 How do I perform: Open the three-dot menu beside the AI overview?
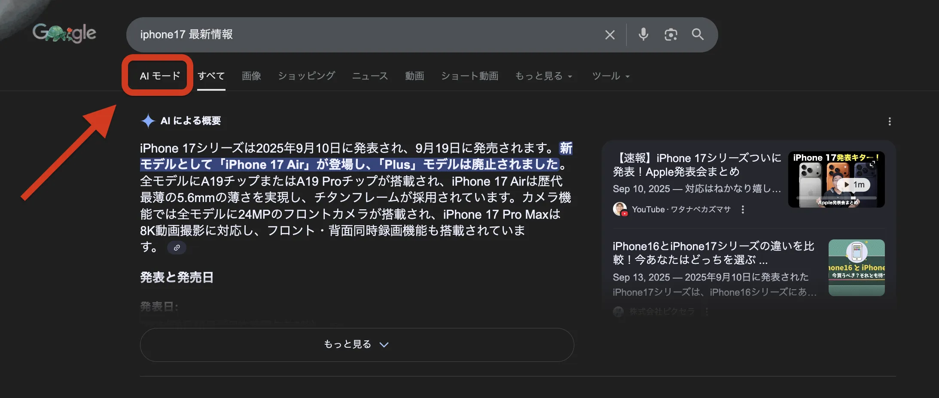pos(889,122)
